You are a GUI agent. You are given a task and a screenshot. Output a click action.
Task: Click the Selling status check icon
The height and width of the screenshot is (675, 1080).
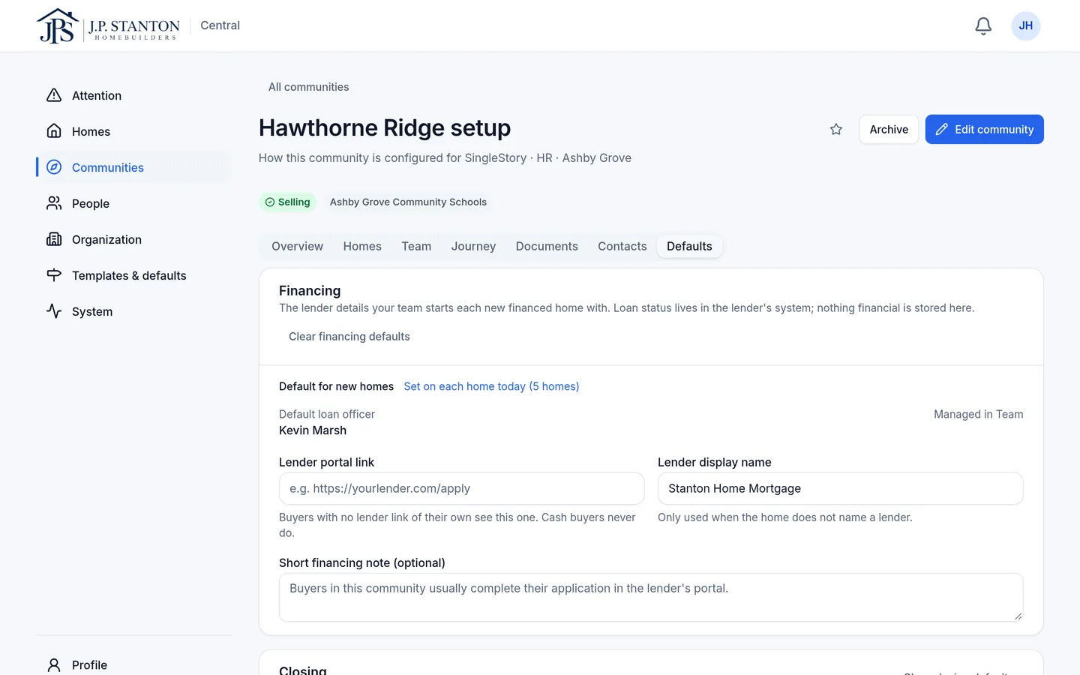tap(270, 202)
